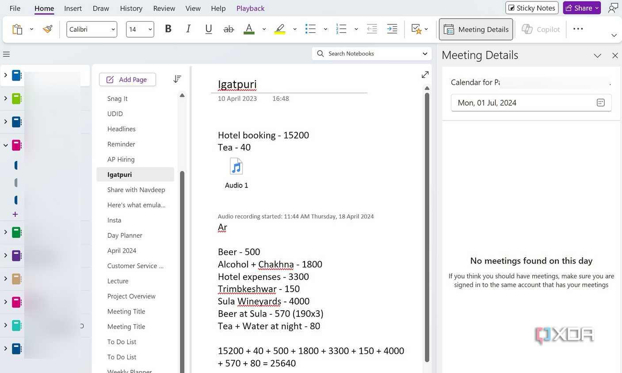Click the Copilot button
622x373 pixels.
tap(541, 29)
